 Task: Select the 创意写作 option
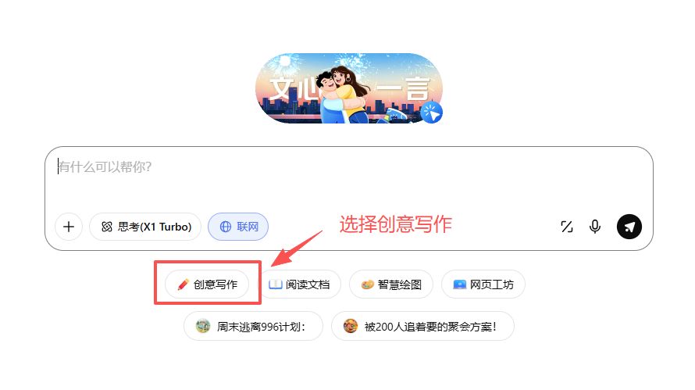point(207,284)
